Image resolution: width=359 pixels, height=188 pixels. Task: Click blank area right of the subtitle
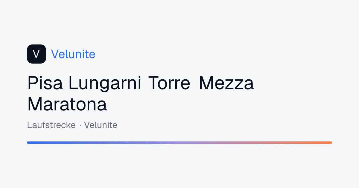pos(224,125)
